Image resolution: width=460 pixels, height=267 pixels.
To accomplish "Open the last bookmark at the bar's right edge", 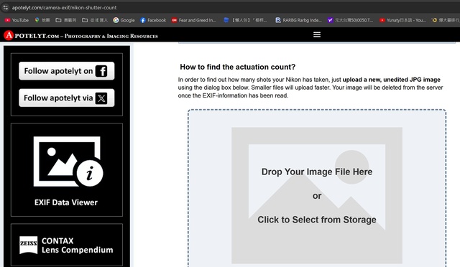I will click(x=446, y=20).
